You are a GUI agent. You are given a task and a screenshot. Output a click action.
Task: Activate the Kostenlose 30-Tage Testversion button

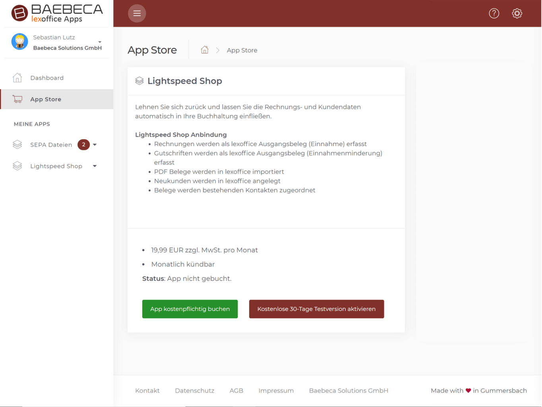(316, 309)
